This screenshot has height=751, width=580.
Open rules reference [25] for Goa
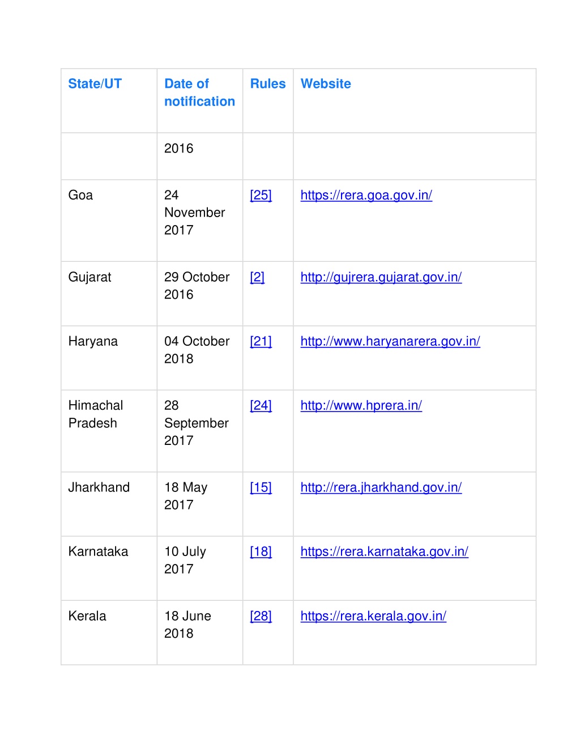coord(261,196)
